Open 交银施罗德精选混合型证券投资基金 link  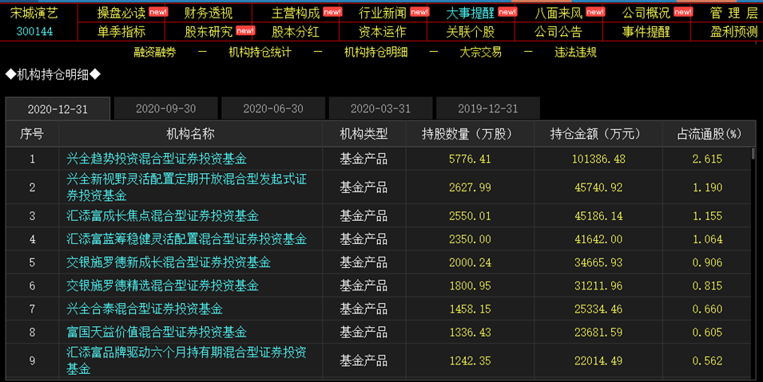[162, 286]
